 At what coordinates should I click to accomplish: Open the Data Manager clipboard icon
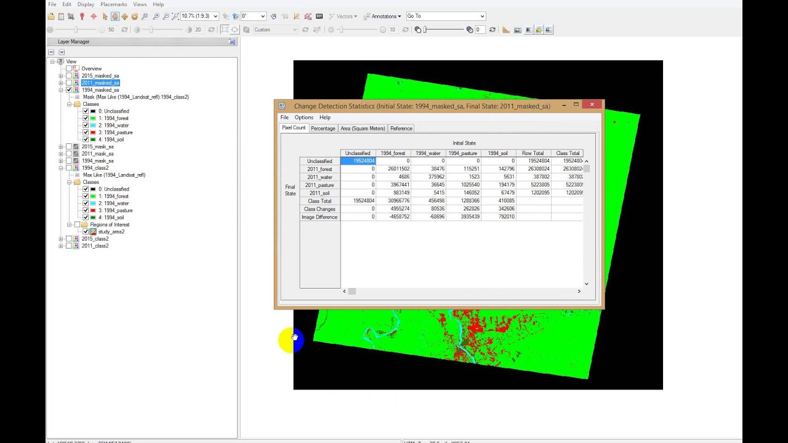coord(61,17)
